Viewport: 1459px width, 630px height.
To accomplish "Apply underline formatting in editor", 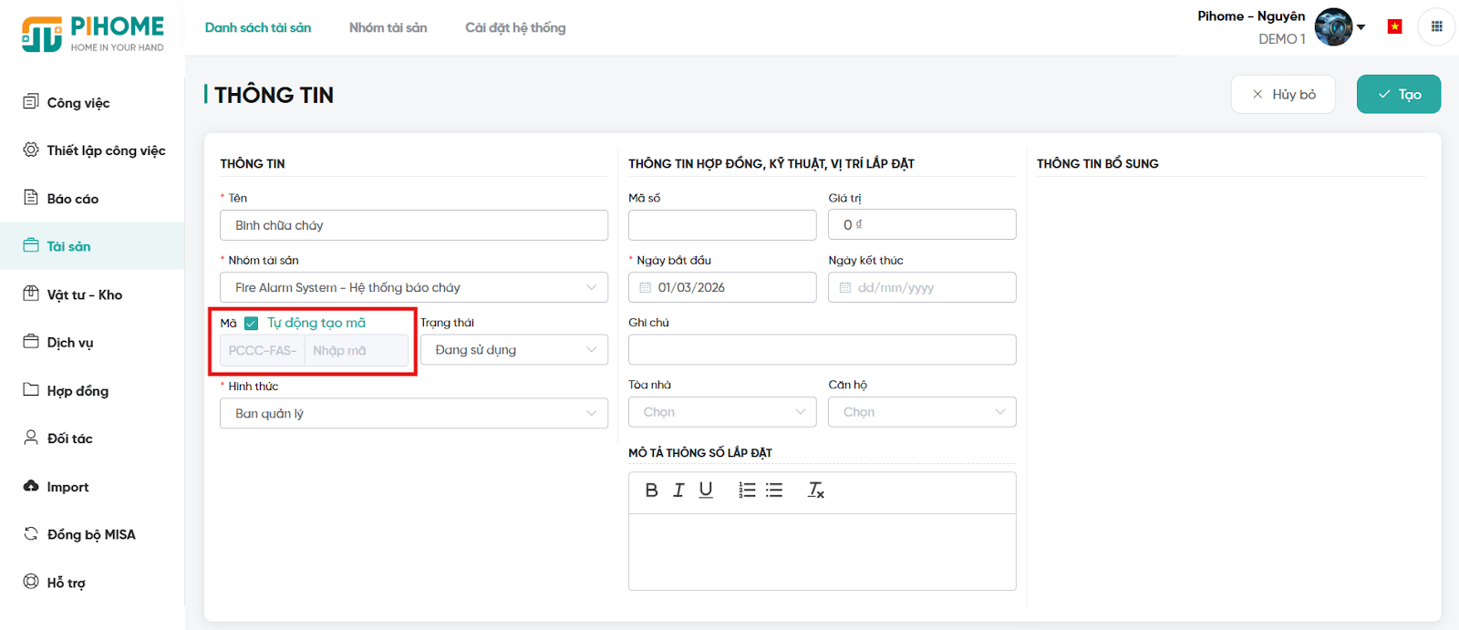I will click(x=706, y=491).
